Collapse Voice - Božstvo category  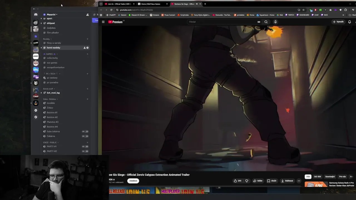pos(50,99)
